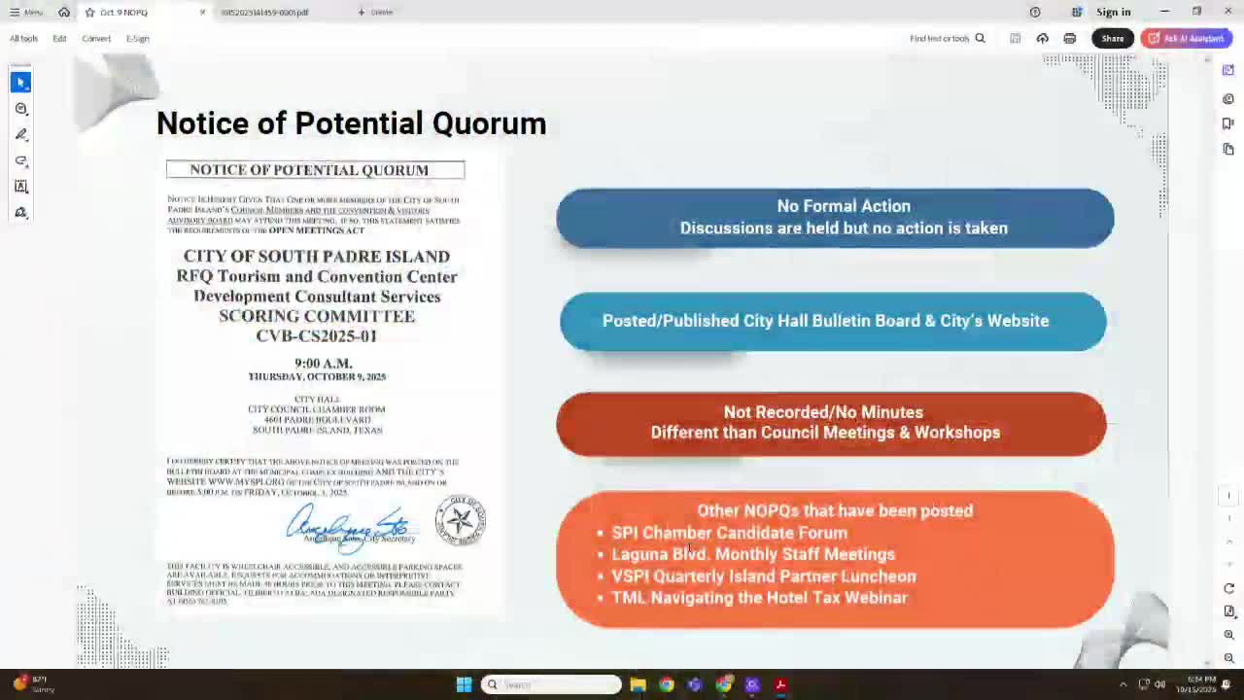The height and width of the screenshot is (700, 1244).
Task: Print the document with the printer icon
Action: tap(1070, 38)
